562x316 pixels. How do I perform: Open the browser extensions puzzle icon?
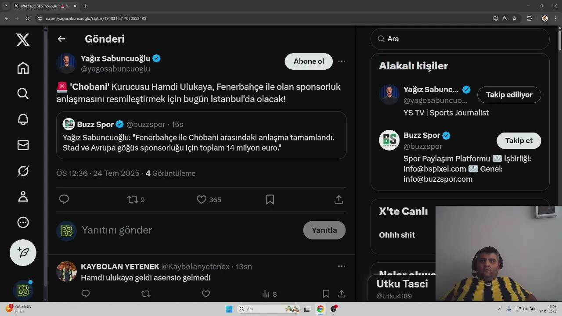(529, 18)
